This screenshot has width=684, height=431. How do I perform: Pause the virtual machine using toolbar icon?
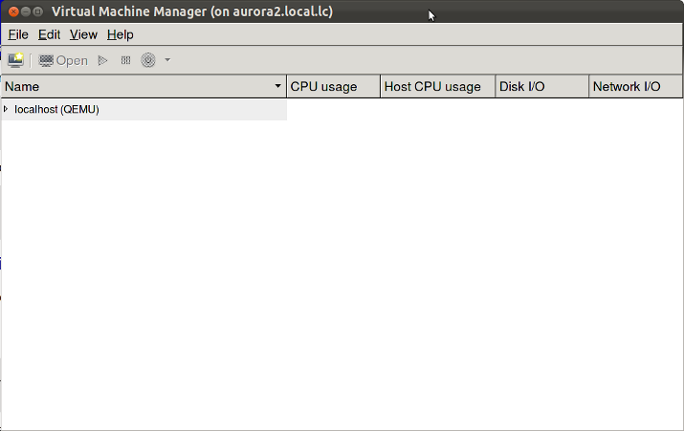pos(125,60)
